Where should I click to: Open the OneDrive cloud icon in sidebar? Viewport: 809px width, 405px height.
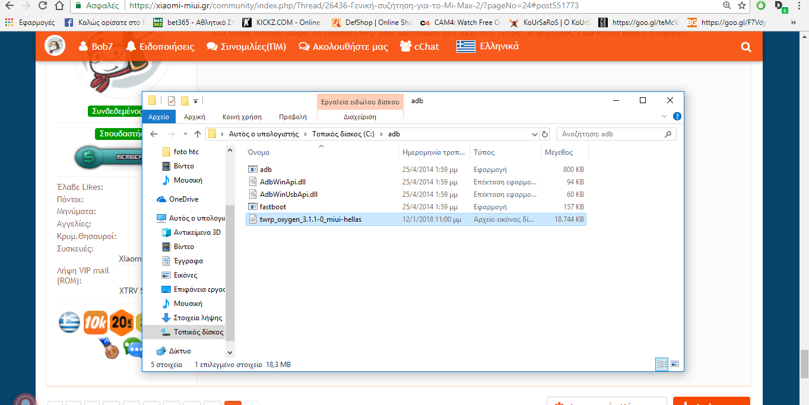point(161,199)
